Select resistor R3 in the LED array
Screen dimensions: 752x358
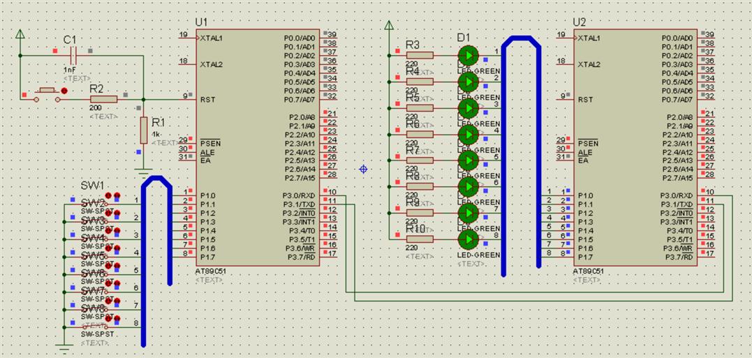pos(420,55)
